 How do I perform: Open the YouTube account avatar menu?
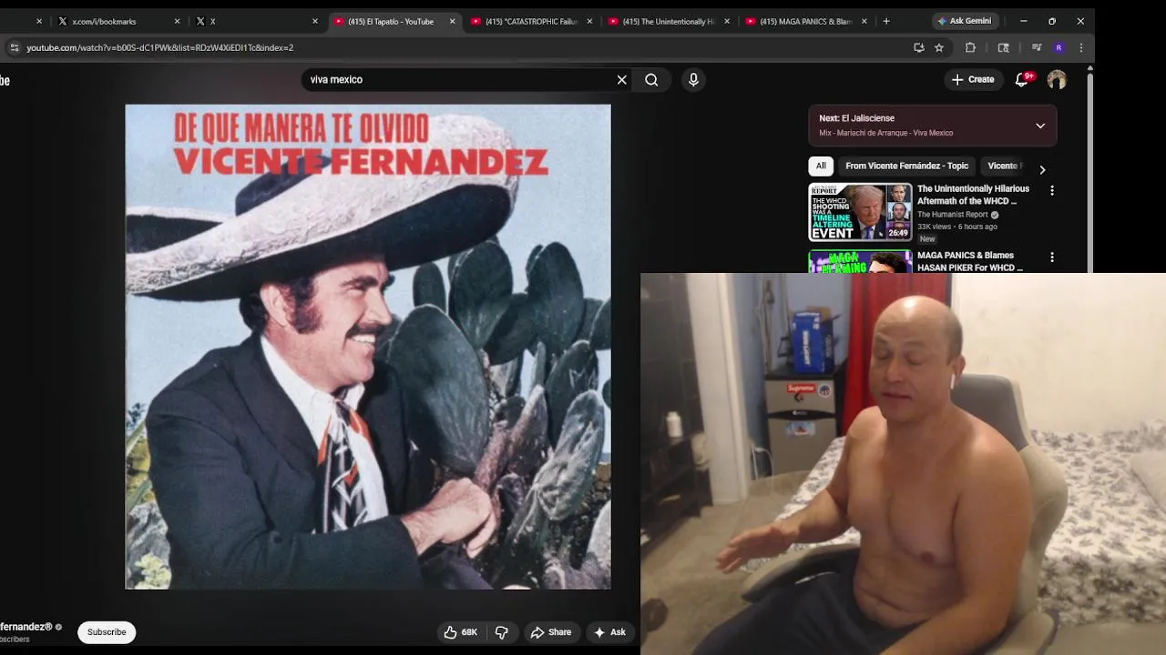tap(1057, 80)
